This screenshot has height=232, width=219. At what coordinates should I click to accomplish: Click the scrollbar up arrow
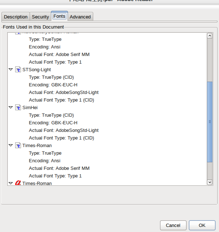pyautogui.click(x=210, y=36)
